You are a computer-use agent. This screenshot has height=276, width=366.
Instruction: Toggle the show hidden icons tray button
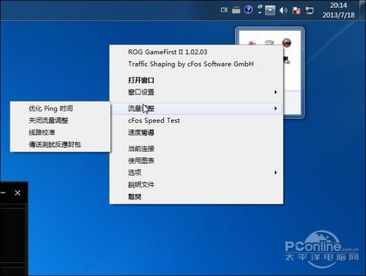click(x=270, y=10)
